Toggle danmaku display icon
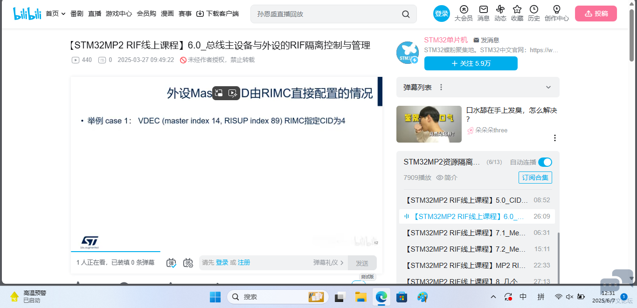 coord(172,263)
